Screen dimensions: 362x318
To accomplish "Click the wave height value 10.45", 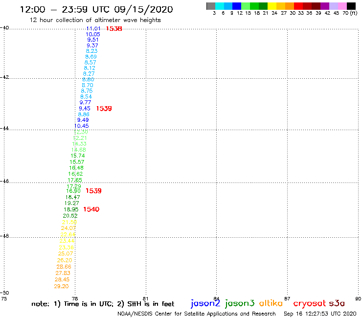I will [x=82, y=126].
